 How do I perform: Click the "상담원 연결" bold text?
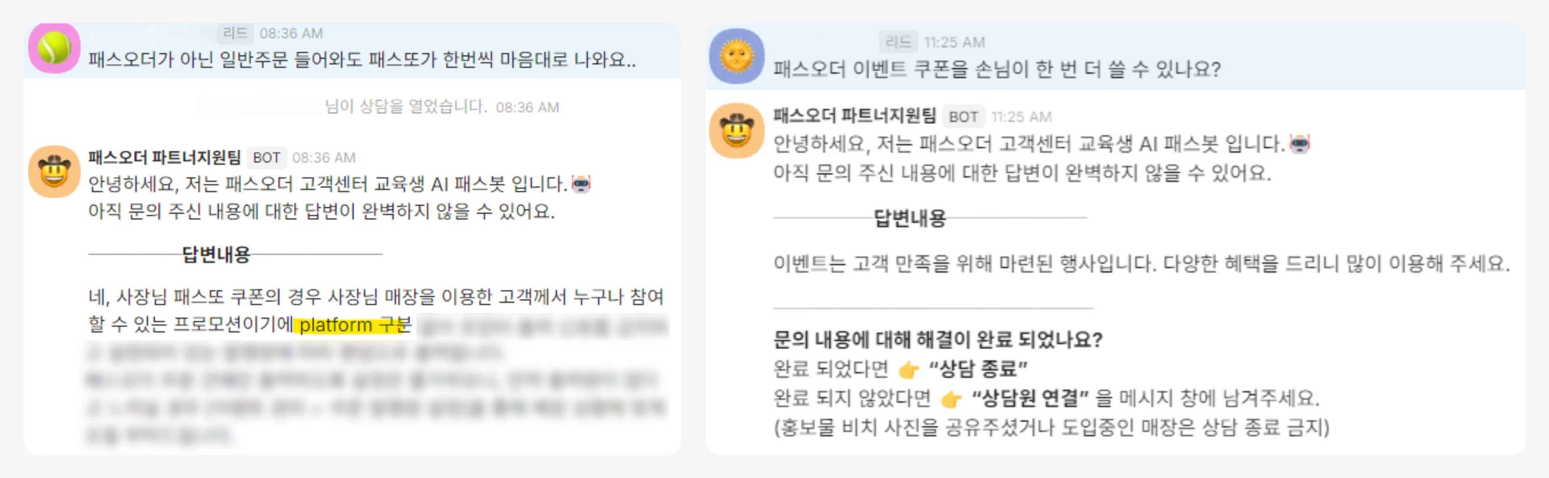tap(1030, 398)
